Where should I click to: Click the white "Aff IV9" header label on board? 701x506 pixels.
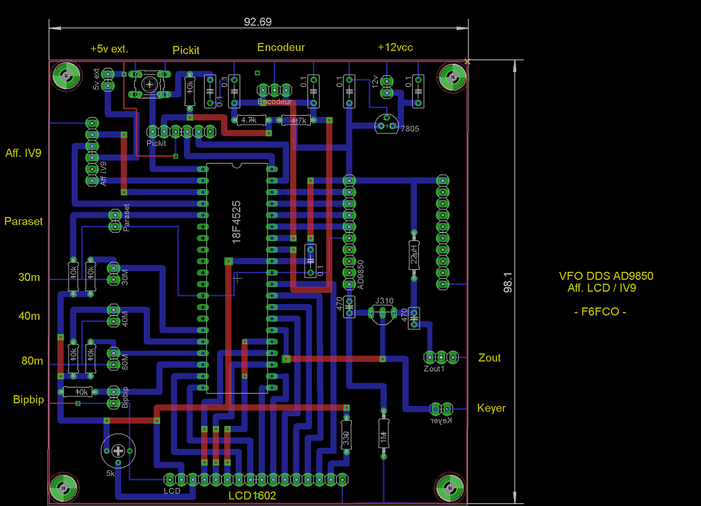click(x=103, y=173)
